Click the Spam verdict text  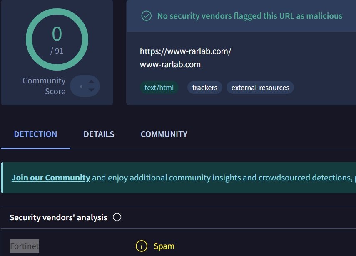tap(164, 246)
